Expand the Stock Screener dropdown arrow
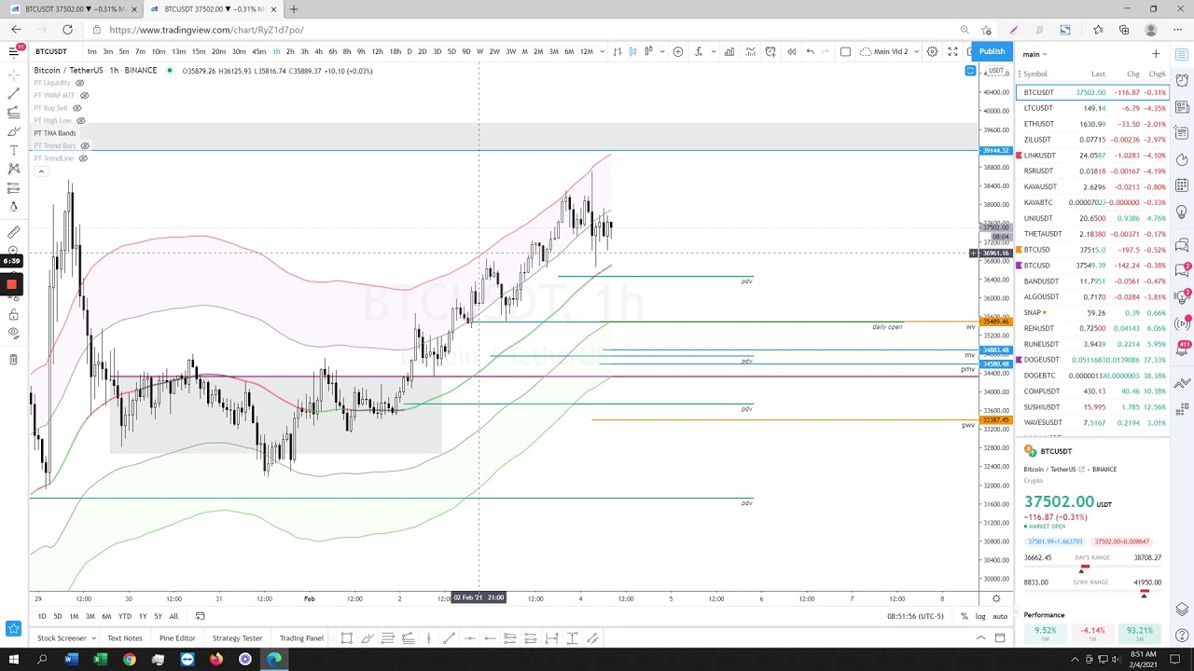The width and height of the screenshot is (1194, 671). coord(93,638)
